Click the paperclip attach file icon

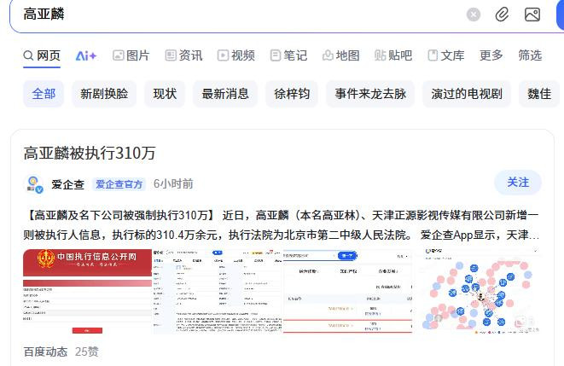[502, 15]
